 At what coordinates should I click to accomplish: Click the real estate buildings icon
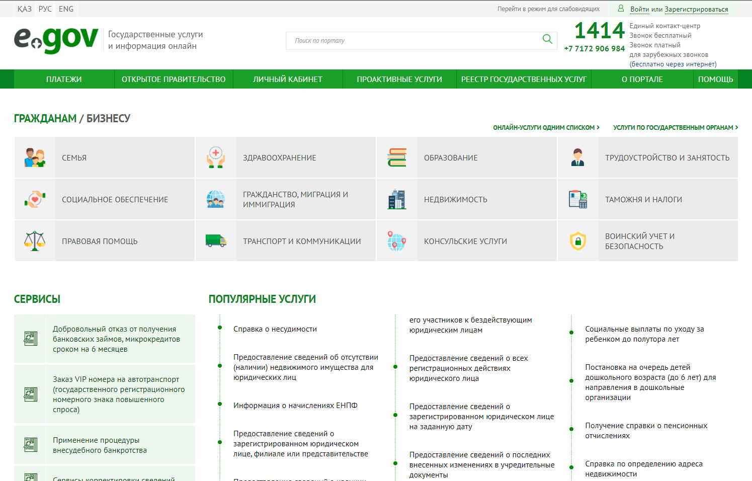[x=397, y=199]
